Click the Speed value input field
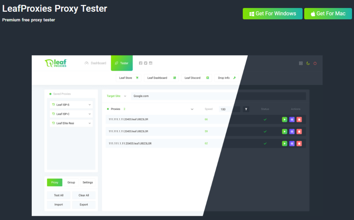 [x=229, y=109]
